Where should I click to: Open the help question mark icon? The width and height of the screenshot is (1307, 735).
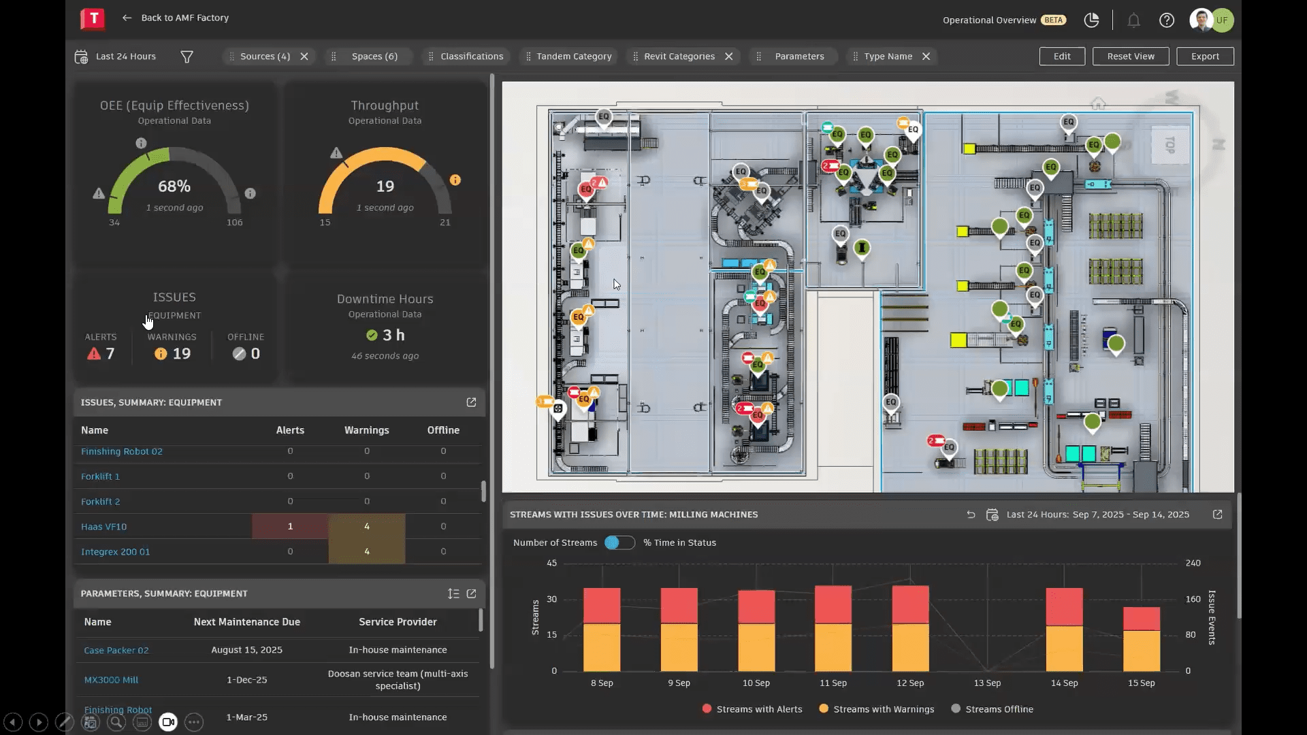[x=1167, y=20]
